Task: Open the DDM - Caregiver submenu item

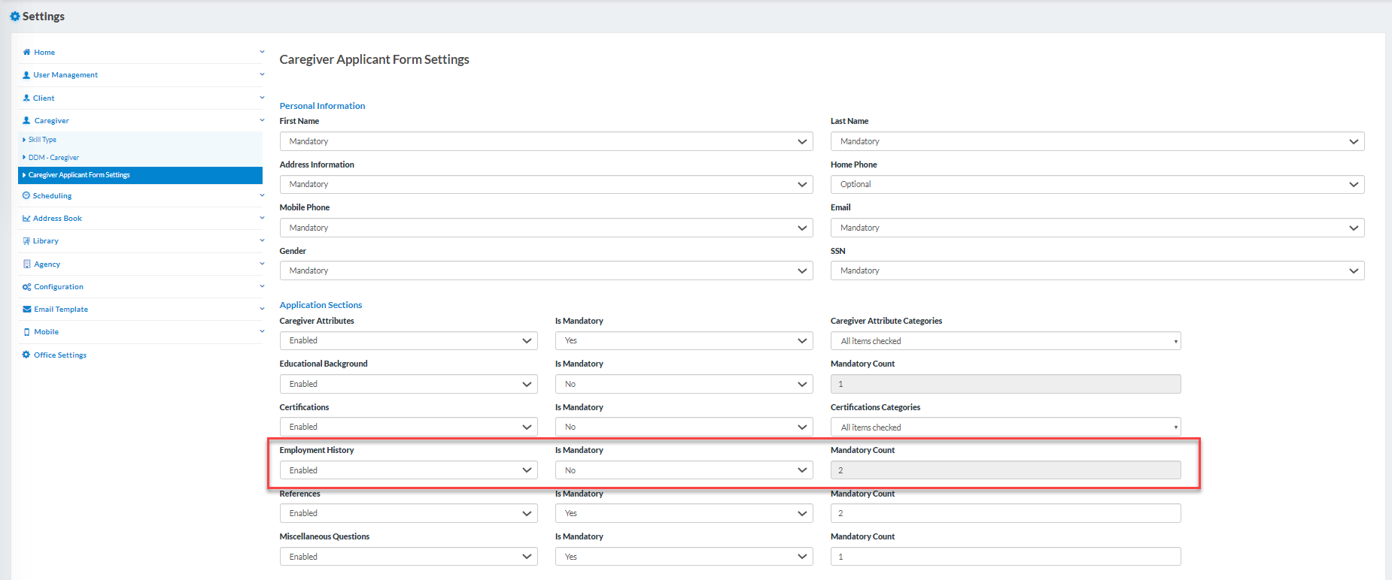Action: 53,158
